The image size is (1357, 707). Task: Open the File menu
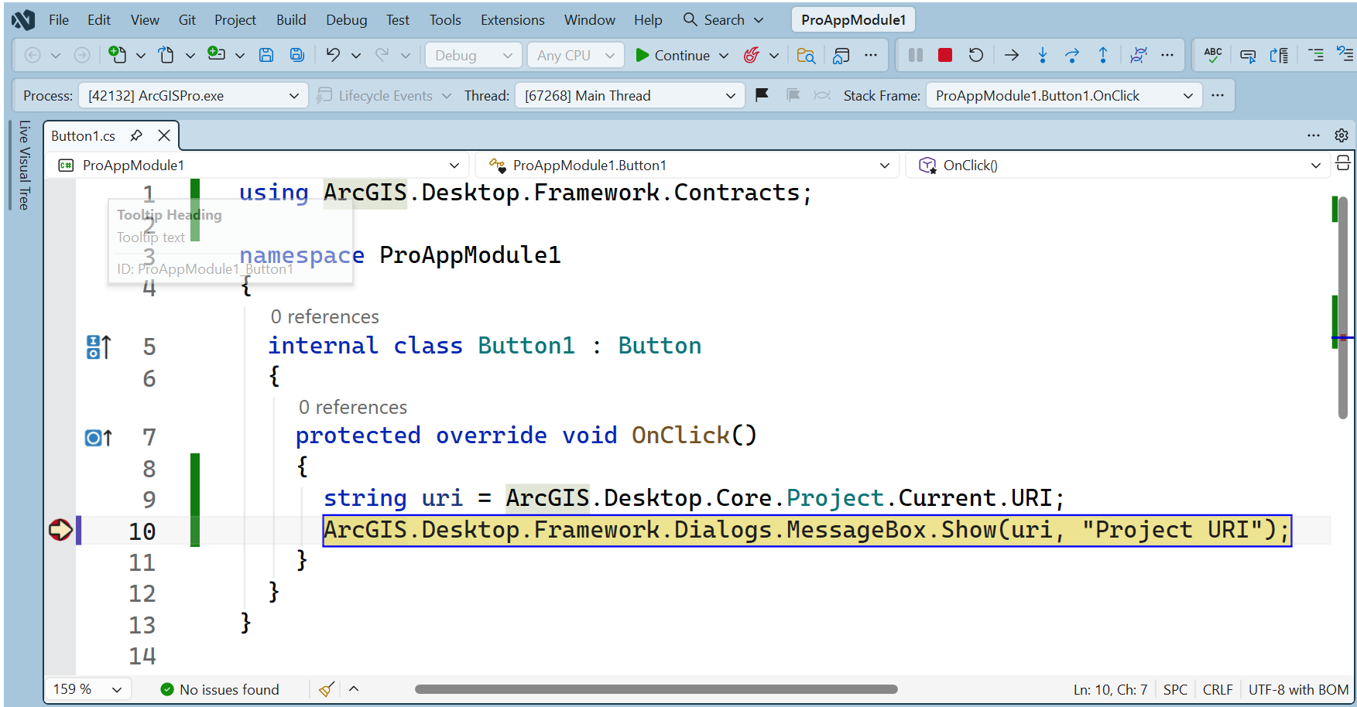(59, 20)
